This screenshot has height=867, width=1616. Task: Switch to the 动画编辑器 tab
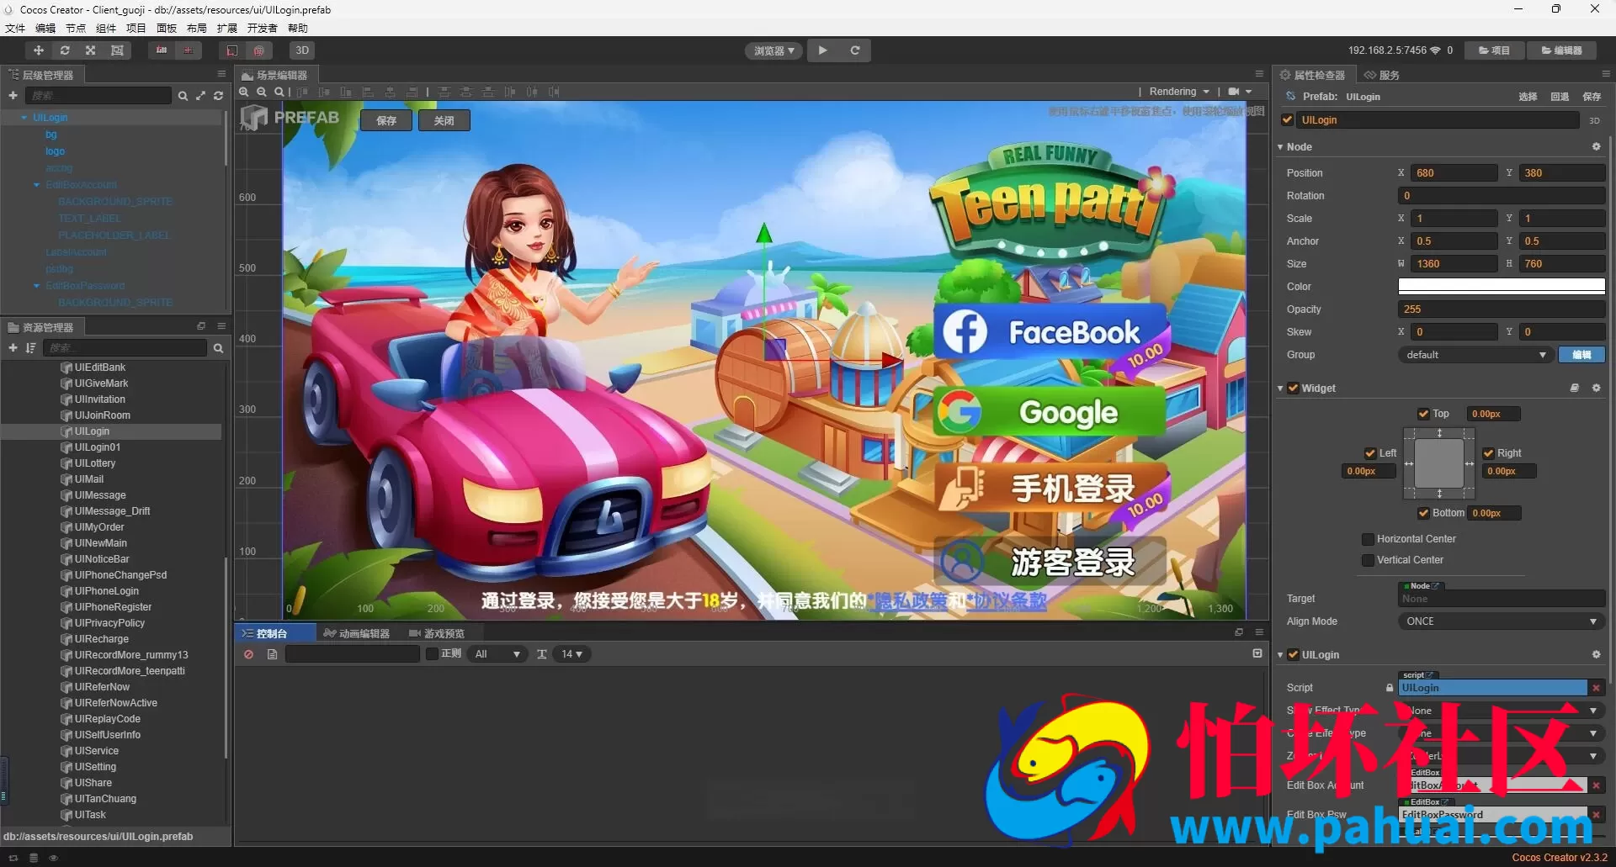(x=357, y=633)
